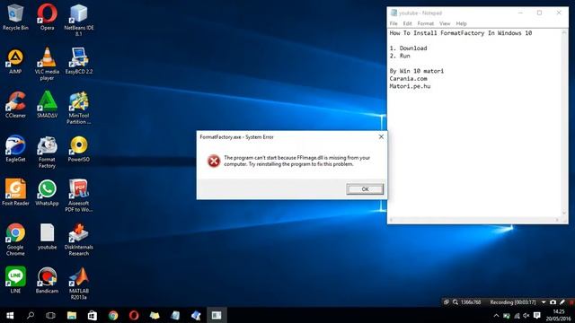The height and width of the screenshot is (323, 575).
Task: Open File Explorer from the taskbar
Action: click(x=72, y=315)
